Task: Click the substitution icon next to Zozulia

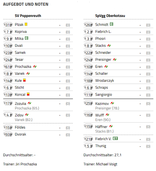Action: tap(29, 103)
